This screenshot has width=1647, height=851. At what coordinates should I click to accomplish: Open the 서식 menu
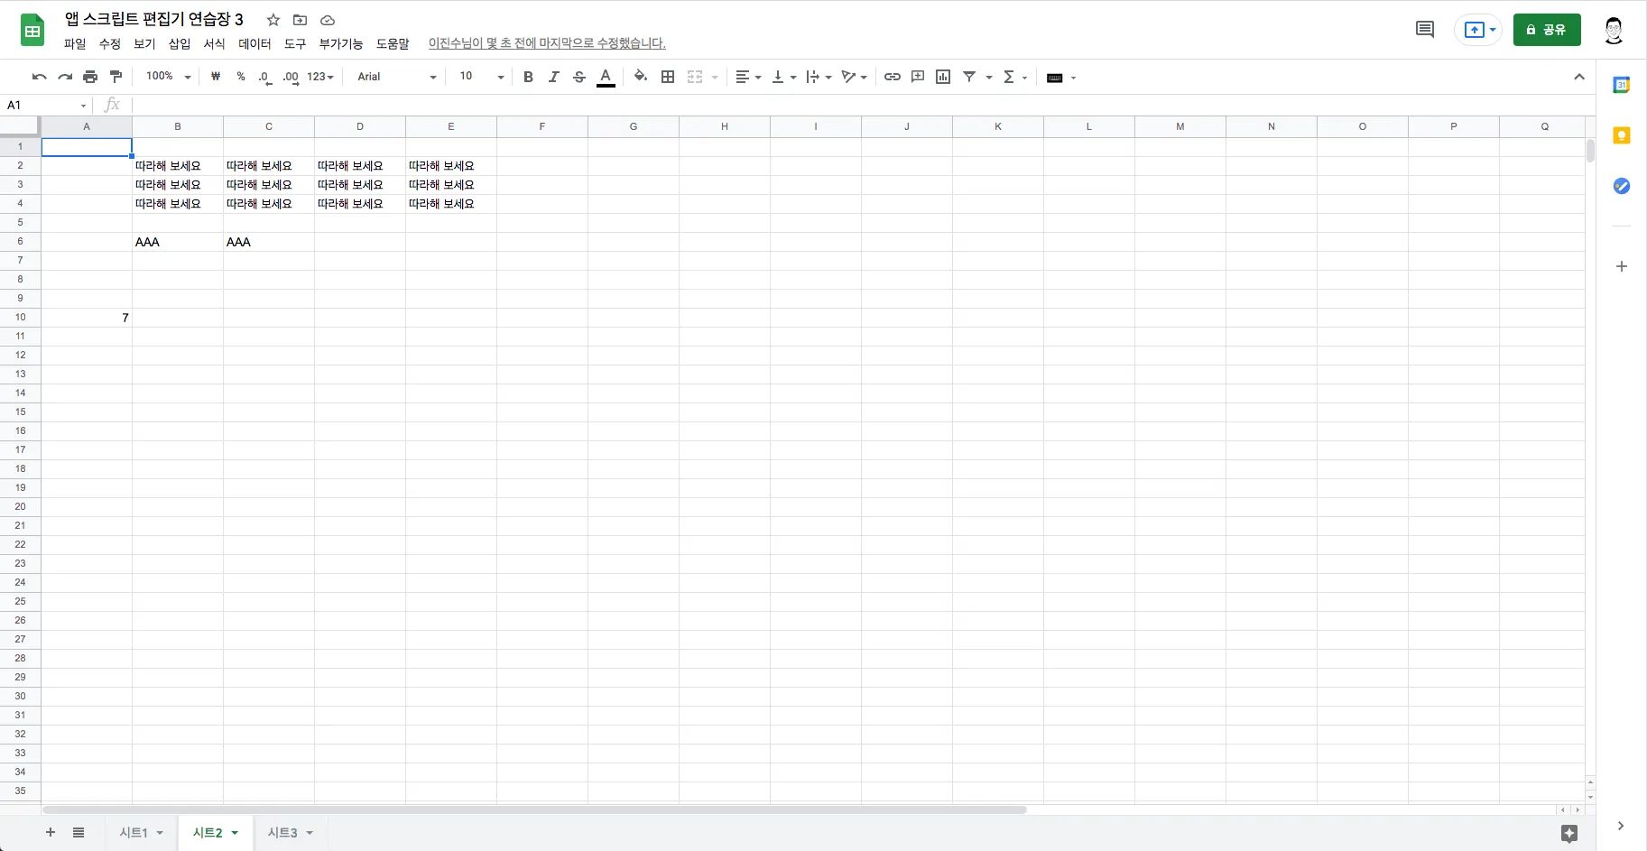coord(214,43)
